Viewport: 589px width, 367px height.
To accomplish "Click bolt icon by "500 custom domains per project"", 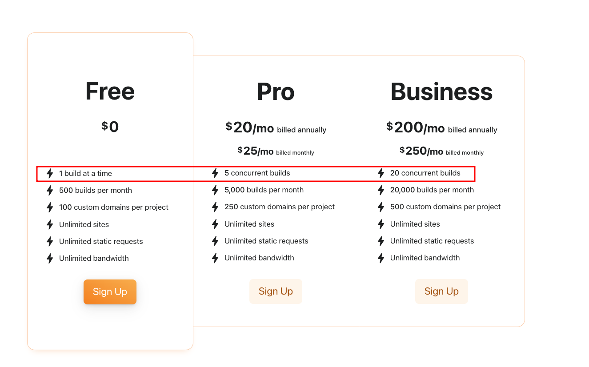I will click(x=381, y=207).
